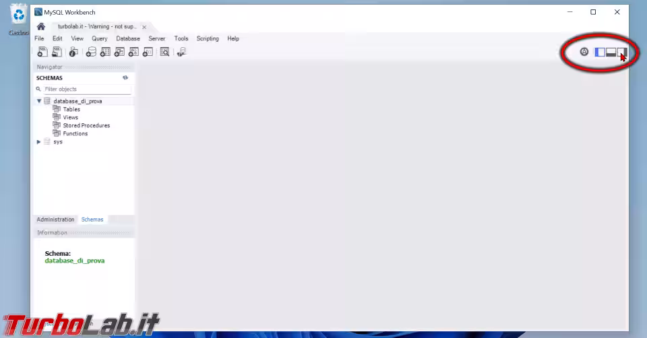The image size is (647, 338).
Task: Select the Functions node
Action: pos(75,133)
